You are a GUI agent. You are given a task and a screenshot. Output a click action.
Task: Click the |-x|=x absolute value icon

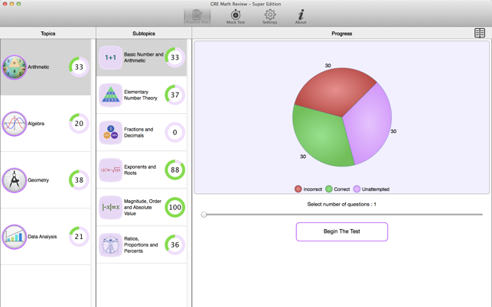point(110,208)
